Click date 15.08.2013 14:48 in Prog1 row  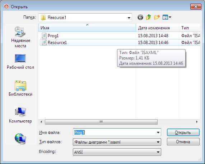point(153,36)
